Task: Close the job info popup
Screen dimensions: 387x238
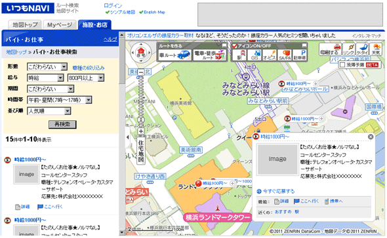Action: tap(371, 137)
